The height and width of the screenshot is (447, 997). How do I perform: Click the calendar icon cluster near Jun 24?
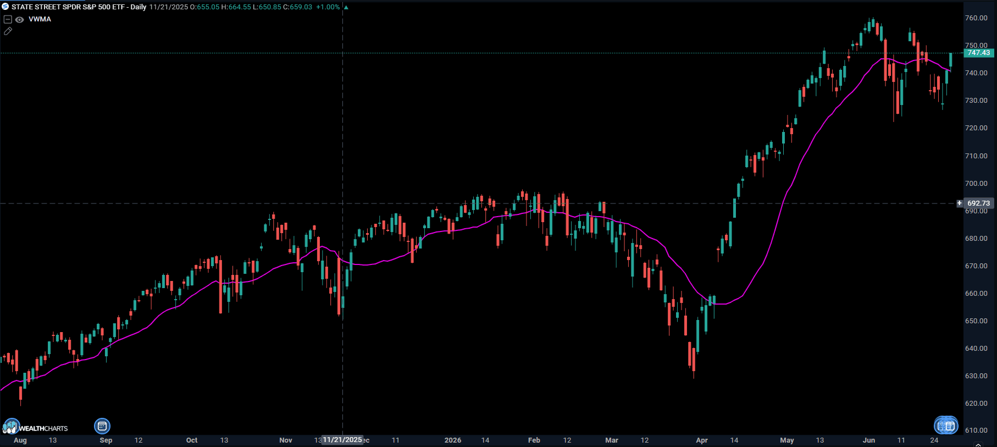coord(946,426)
